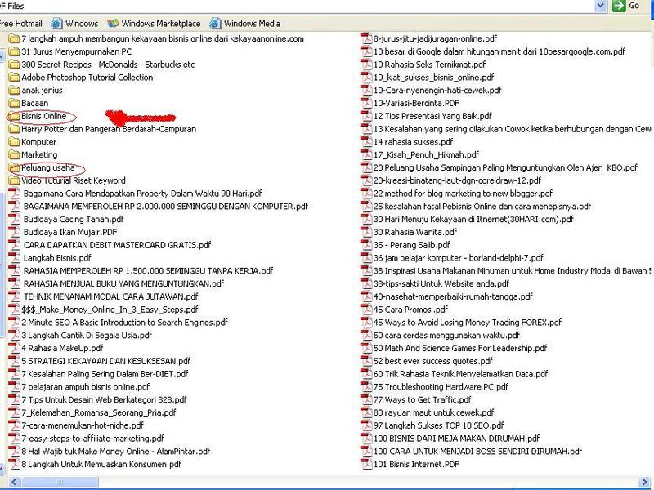Select the Adobe Photoshop Tutorial Collection folder icon
The height and width of the screenshot is (490, 654).
15,78
